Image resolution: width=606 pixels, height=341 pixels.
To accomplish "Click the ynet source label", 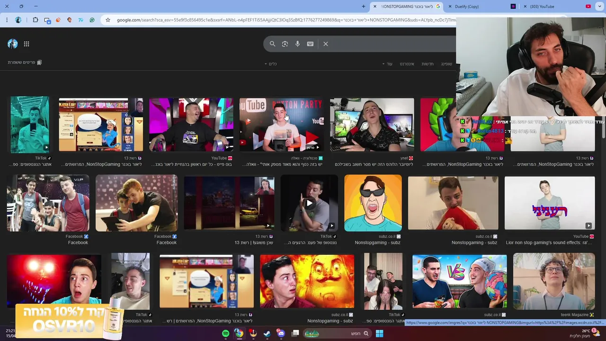I will 405,158.
